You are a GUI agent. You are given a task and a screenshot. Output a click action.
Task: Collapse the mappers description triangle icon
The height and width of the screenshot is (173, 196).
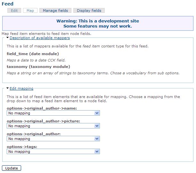pos(8,38)
